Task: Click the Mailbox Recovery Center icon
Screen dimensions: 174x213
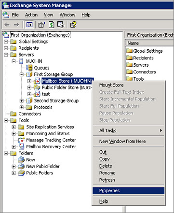Action: tap(21, 146)
